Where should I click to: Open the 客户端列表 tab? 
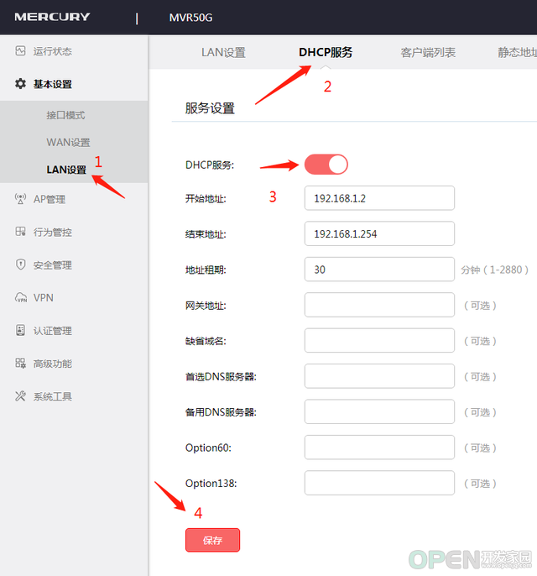pos(428,53)
